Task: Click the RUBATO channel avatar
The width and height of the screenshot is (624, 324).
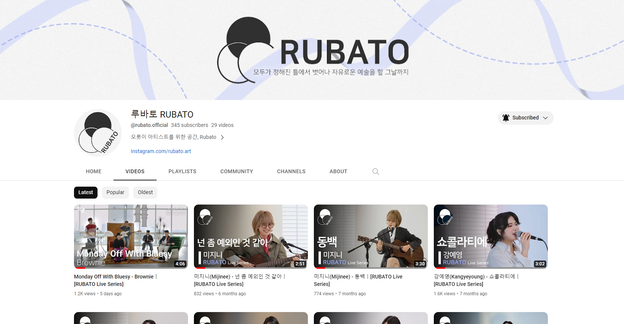Action: [x=98, y=133]
